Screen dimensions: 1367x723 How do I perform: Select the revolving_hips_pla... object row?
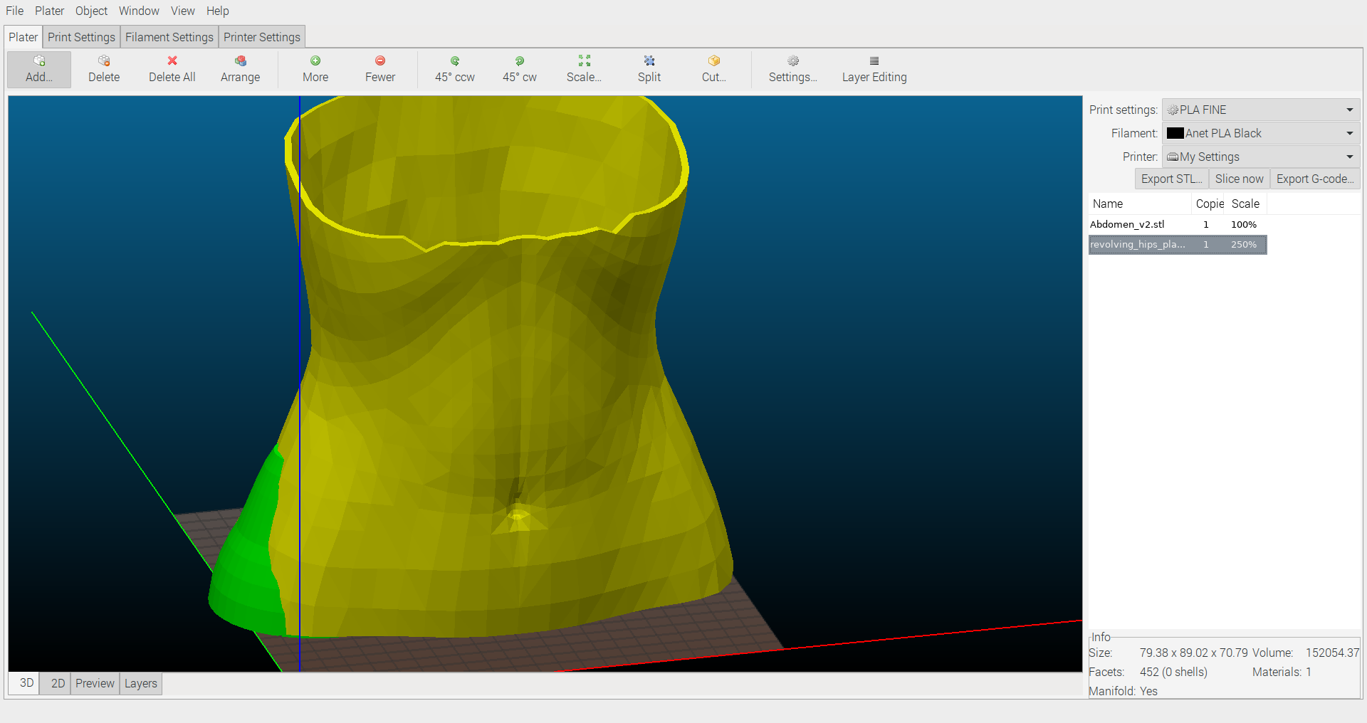tap(1178, 244)
